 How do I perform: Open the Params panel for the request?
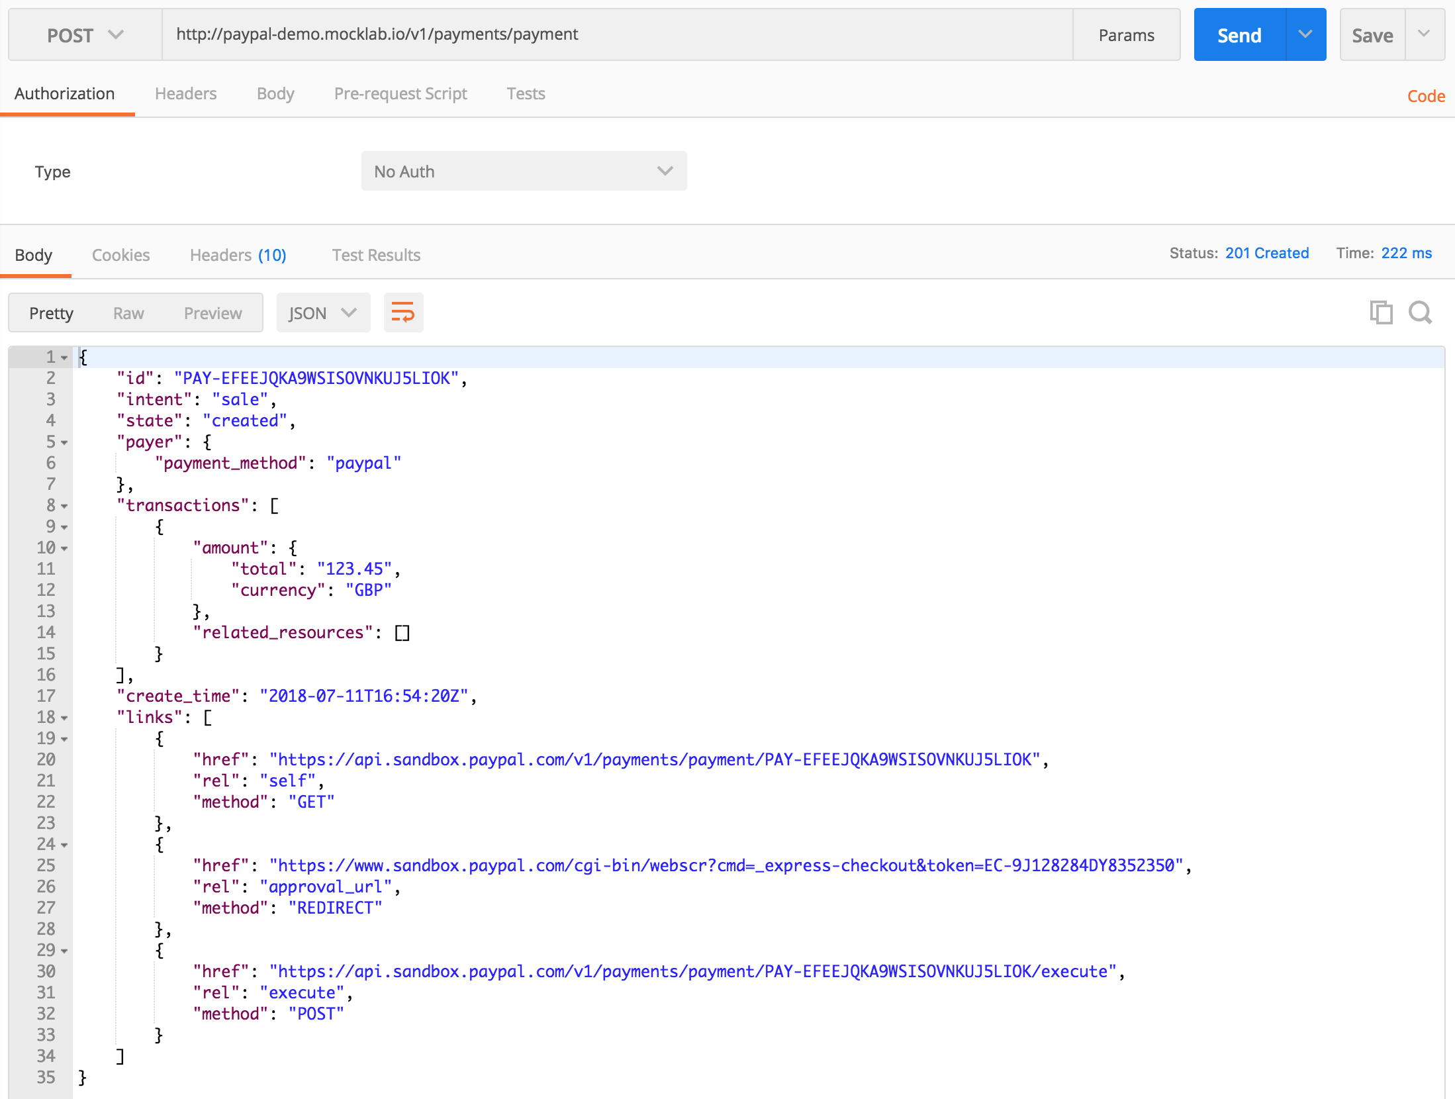1125,34
